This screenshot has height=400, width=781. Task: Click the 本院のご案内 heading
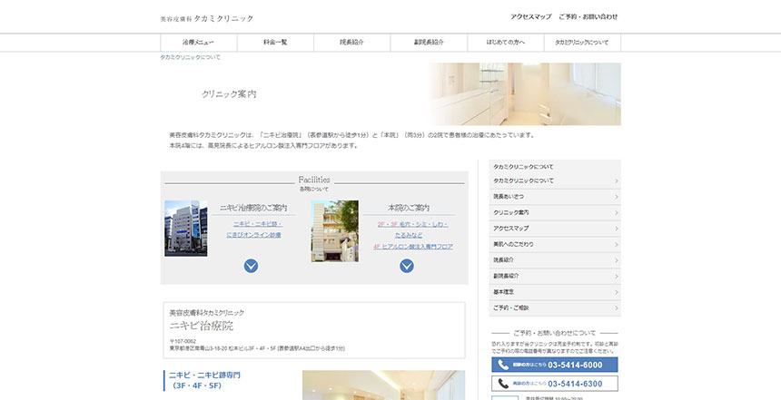[x=409, y=208]
